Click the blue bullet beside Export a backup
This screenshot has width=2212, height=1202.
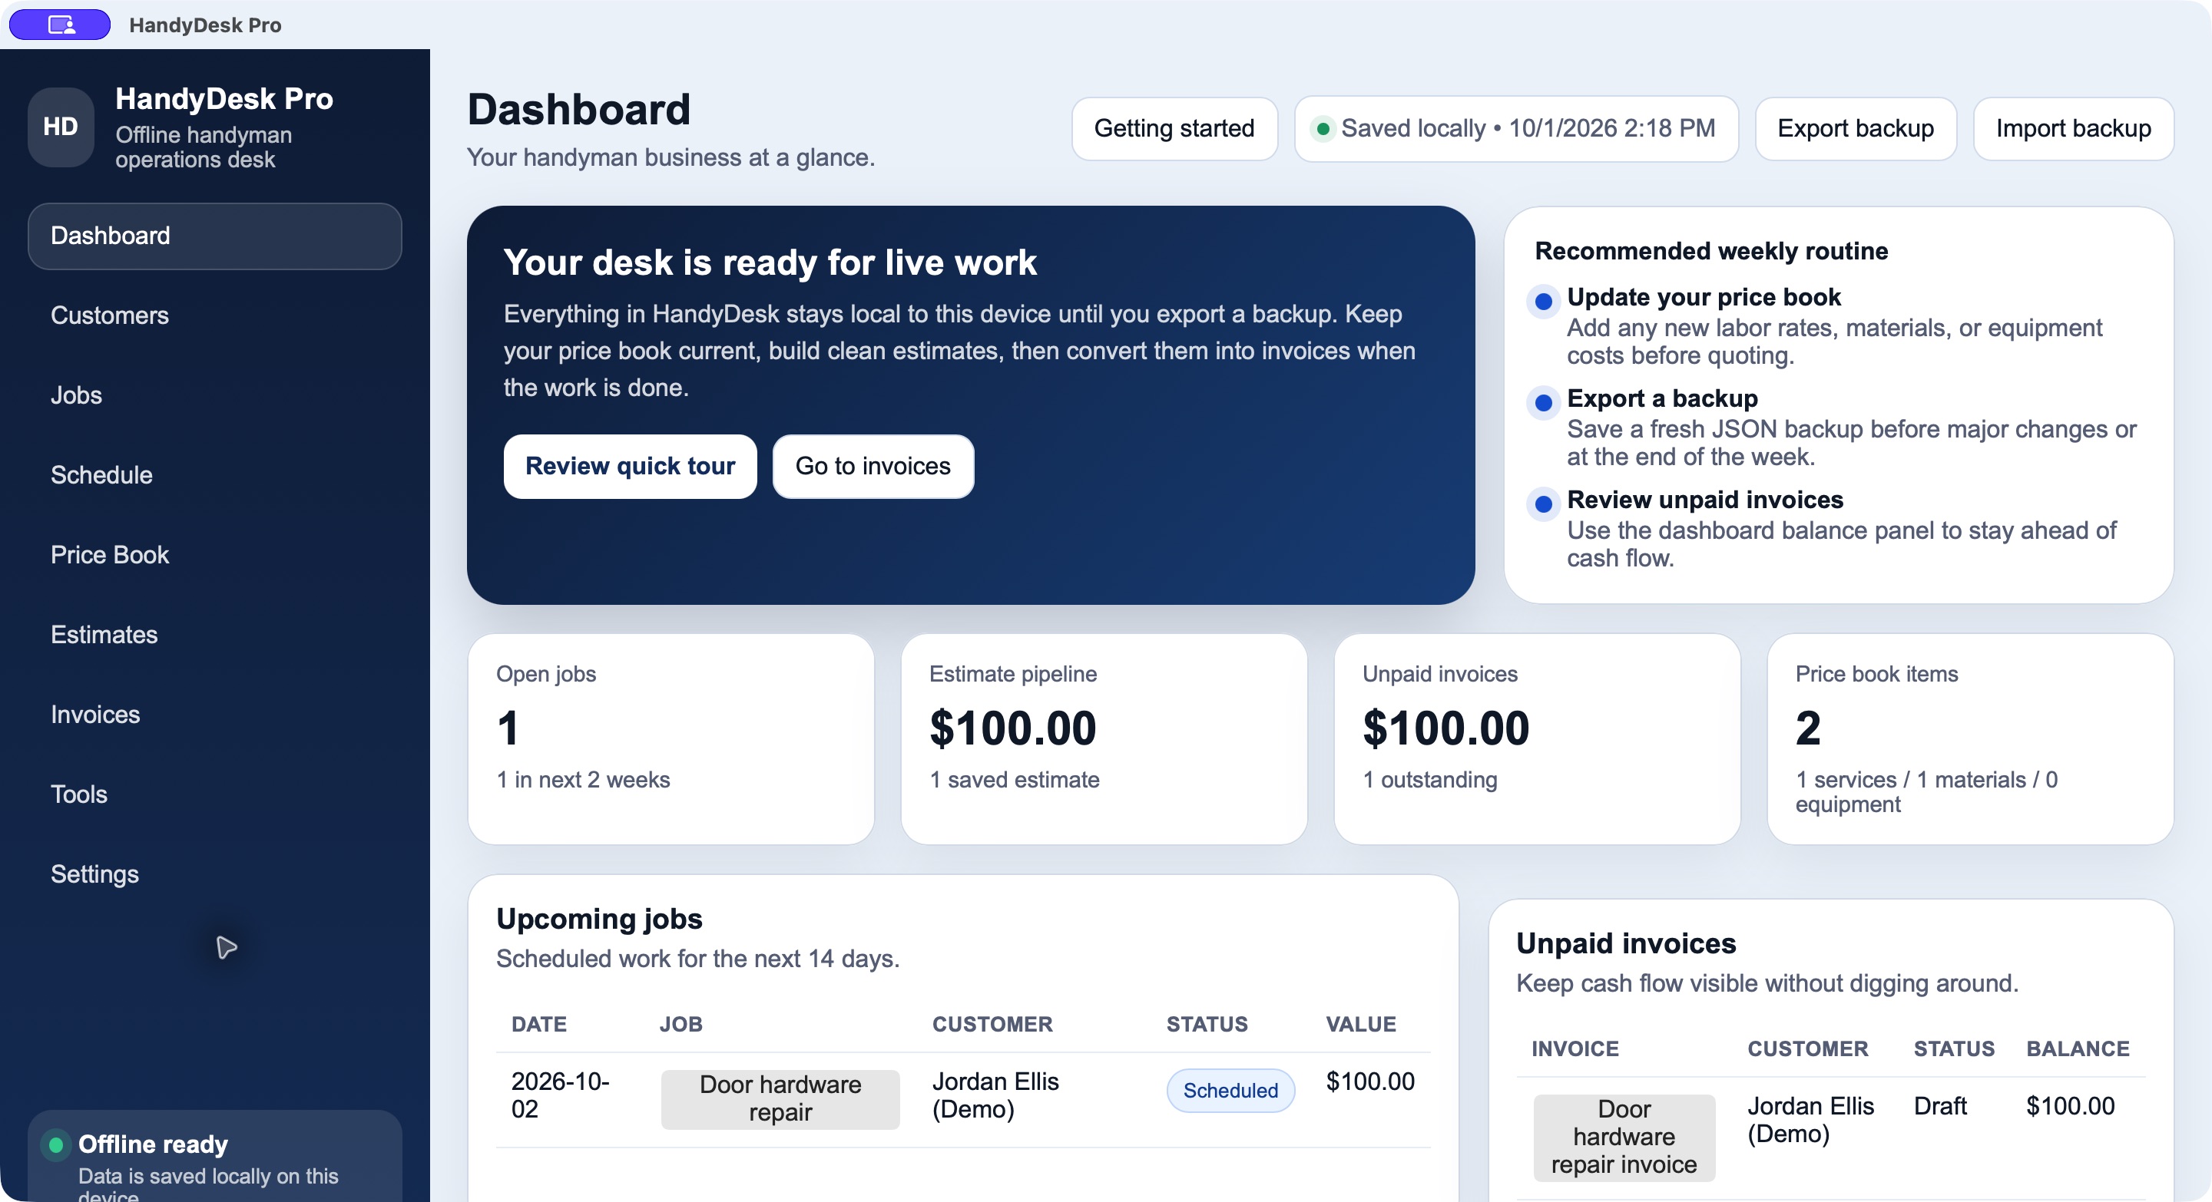pyautogui.click(x=1543, y=401)
